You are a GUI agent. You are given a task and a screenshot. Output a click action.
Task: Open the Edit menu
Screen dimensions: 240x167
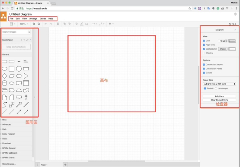(18, 19)
